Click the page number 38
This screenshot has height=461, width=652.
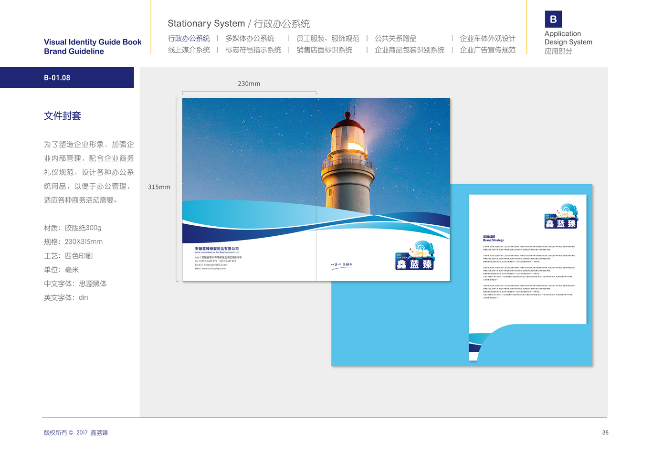[x=605, y=433]
